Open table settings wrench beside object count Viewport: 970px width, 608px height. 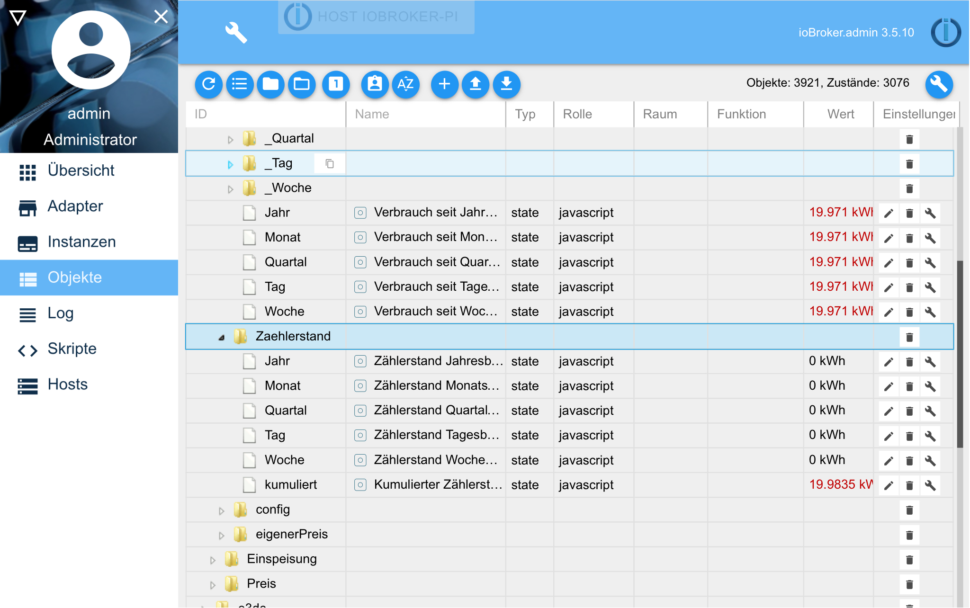click(939, 84)
